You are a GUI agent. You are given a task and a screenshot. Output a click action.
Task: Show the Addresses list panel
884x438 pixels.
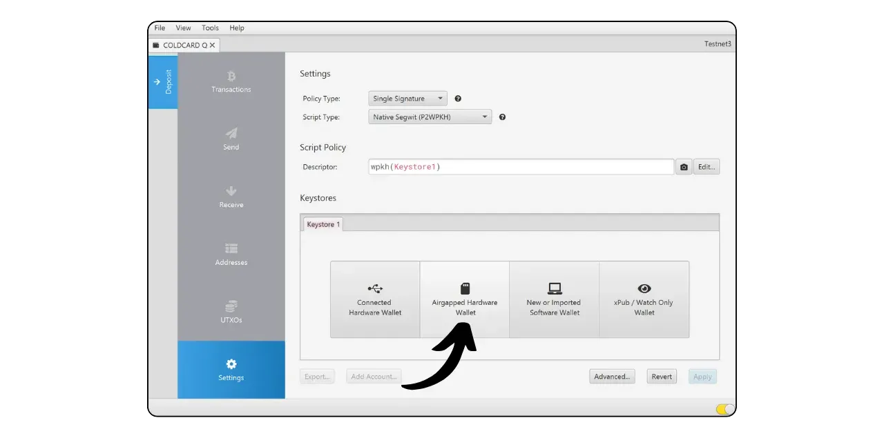tap(231, 254)
